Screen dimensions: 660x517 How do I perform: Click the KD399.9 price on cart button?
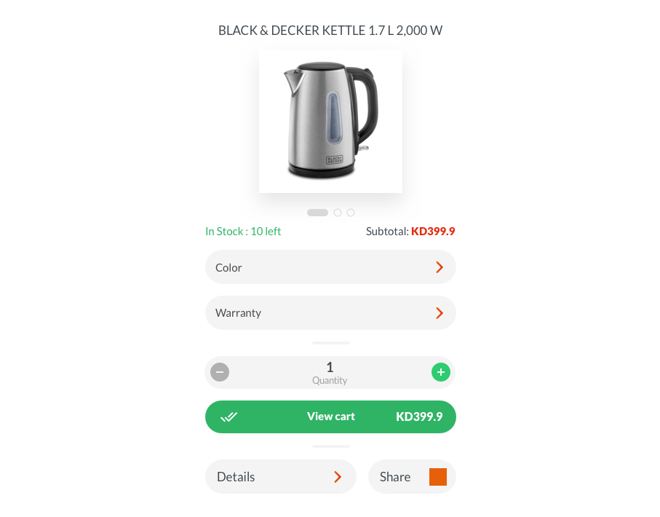tap(419, 417)
